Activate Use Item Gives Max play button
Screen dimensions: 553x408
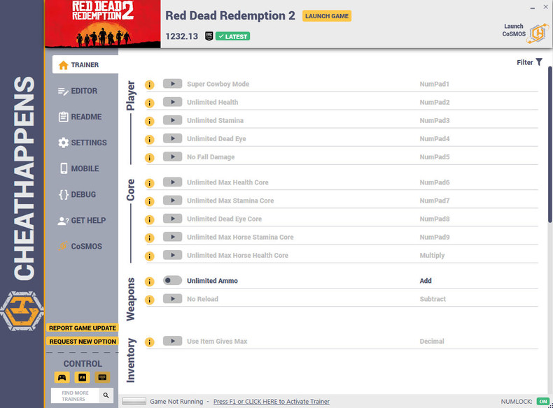[172, 341]
